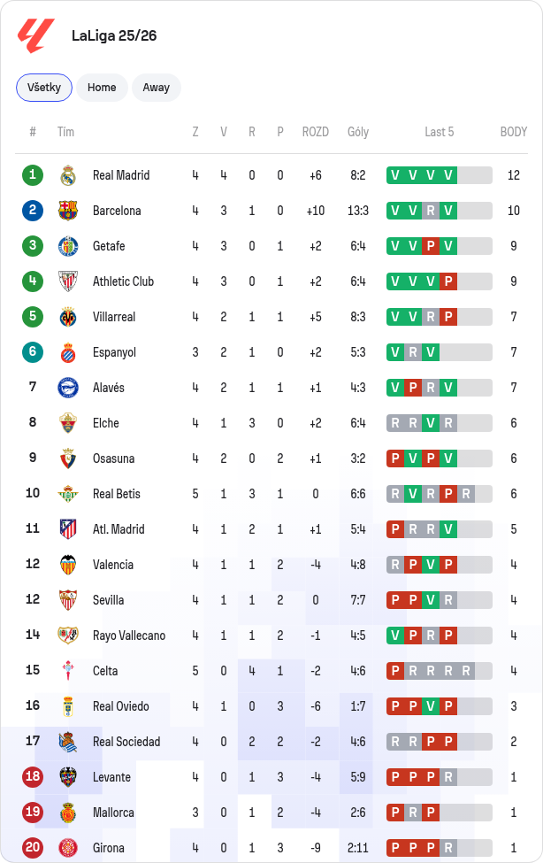Click Levante's red position 18 badge
543x863 pixels.
pyautogui.click(x=33, y=776)
